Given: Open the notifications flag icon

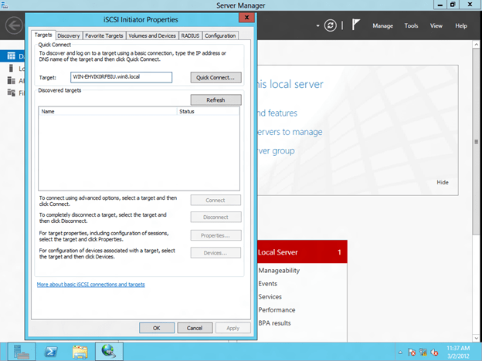Looking at the screenshot, I should click(x=356, y=25).
